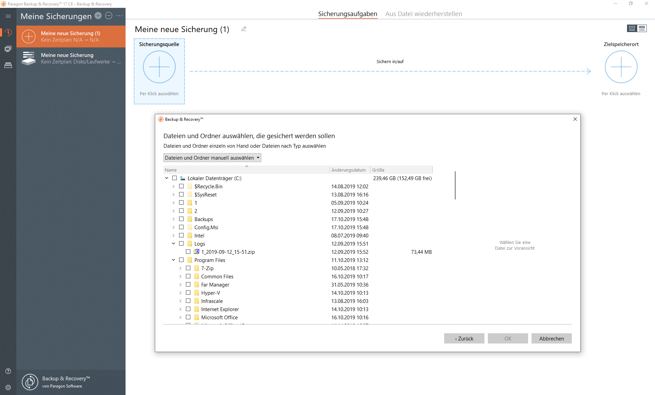Screen dimensions: 655x395
Task: Click the 7-Zip folder icon
Action: (x=197, y=268)
